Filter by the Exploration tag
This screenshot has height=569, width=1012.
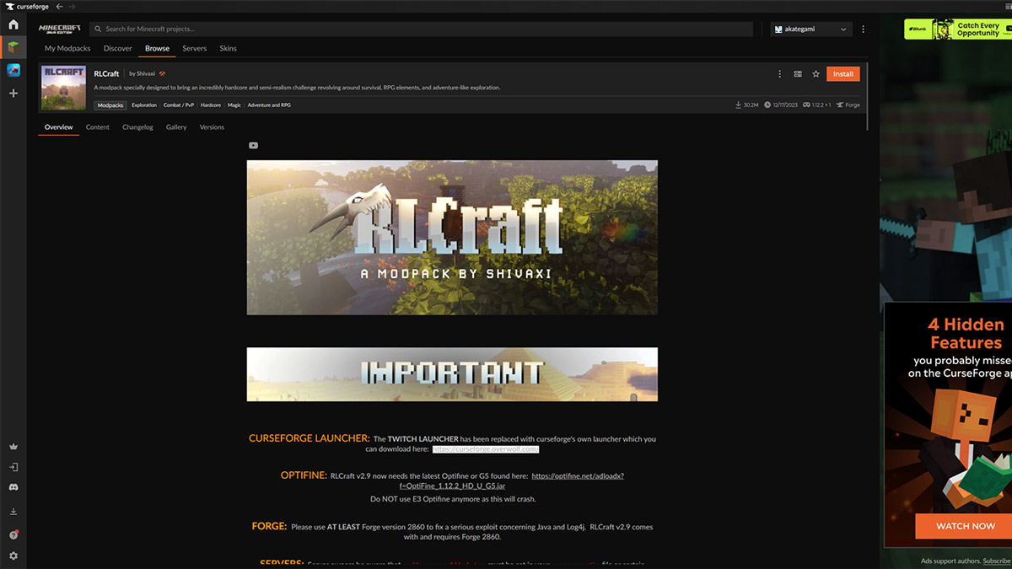(x=144, y=105)
